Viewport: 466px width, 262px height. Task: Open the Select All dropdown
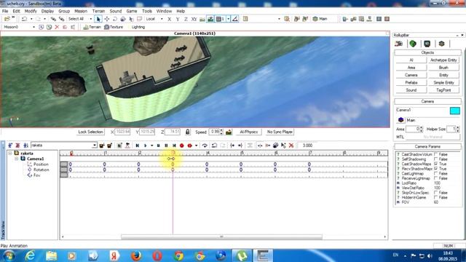90,19
